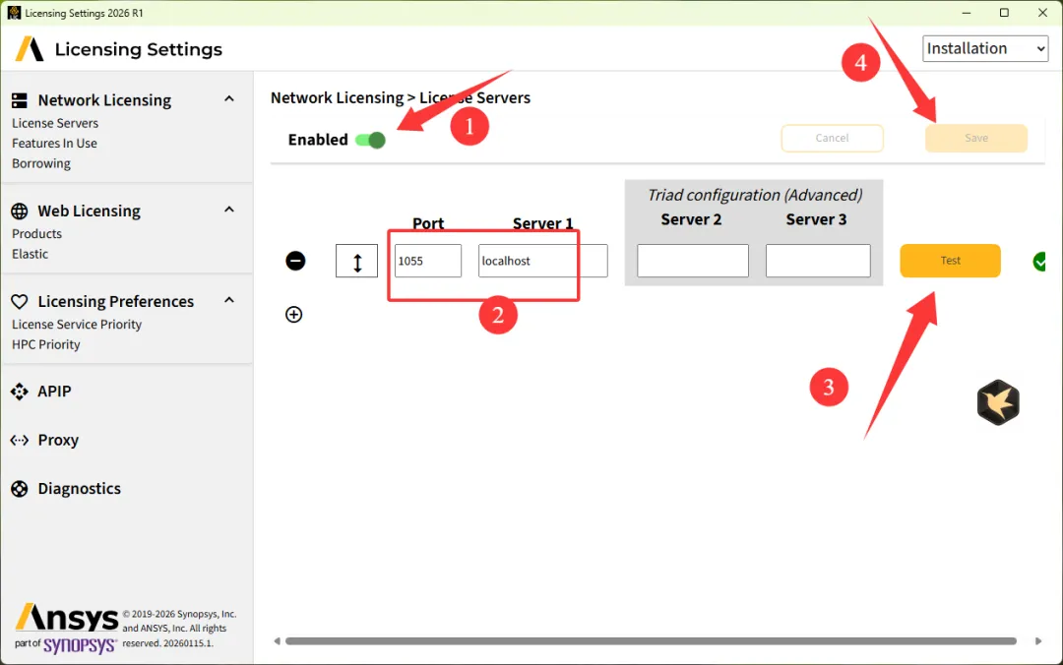Viewport: 1063px width, 665px height.
Task: Click the empty Server 3 field
Action: (x=818, y=261)
